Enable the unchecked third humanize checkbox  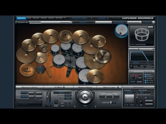(x=146, y=79)
